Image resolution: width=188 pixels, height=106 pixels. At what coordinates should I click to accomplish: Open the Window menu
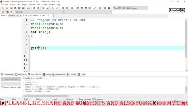click(x=52, y=4)
